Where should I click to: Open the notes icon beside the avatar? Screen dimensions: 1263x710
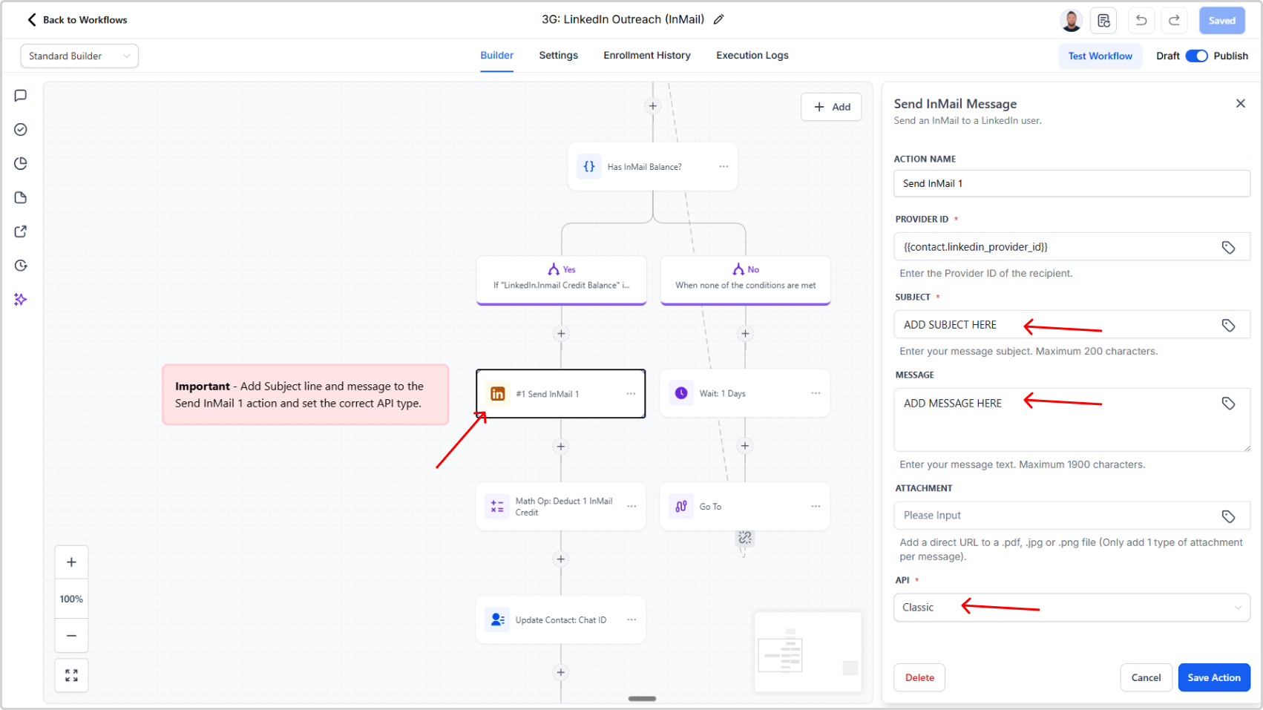pyautogui.click(x=1103, y=21)
